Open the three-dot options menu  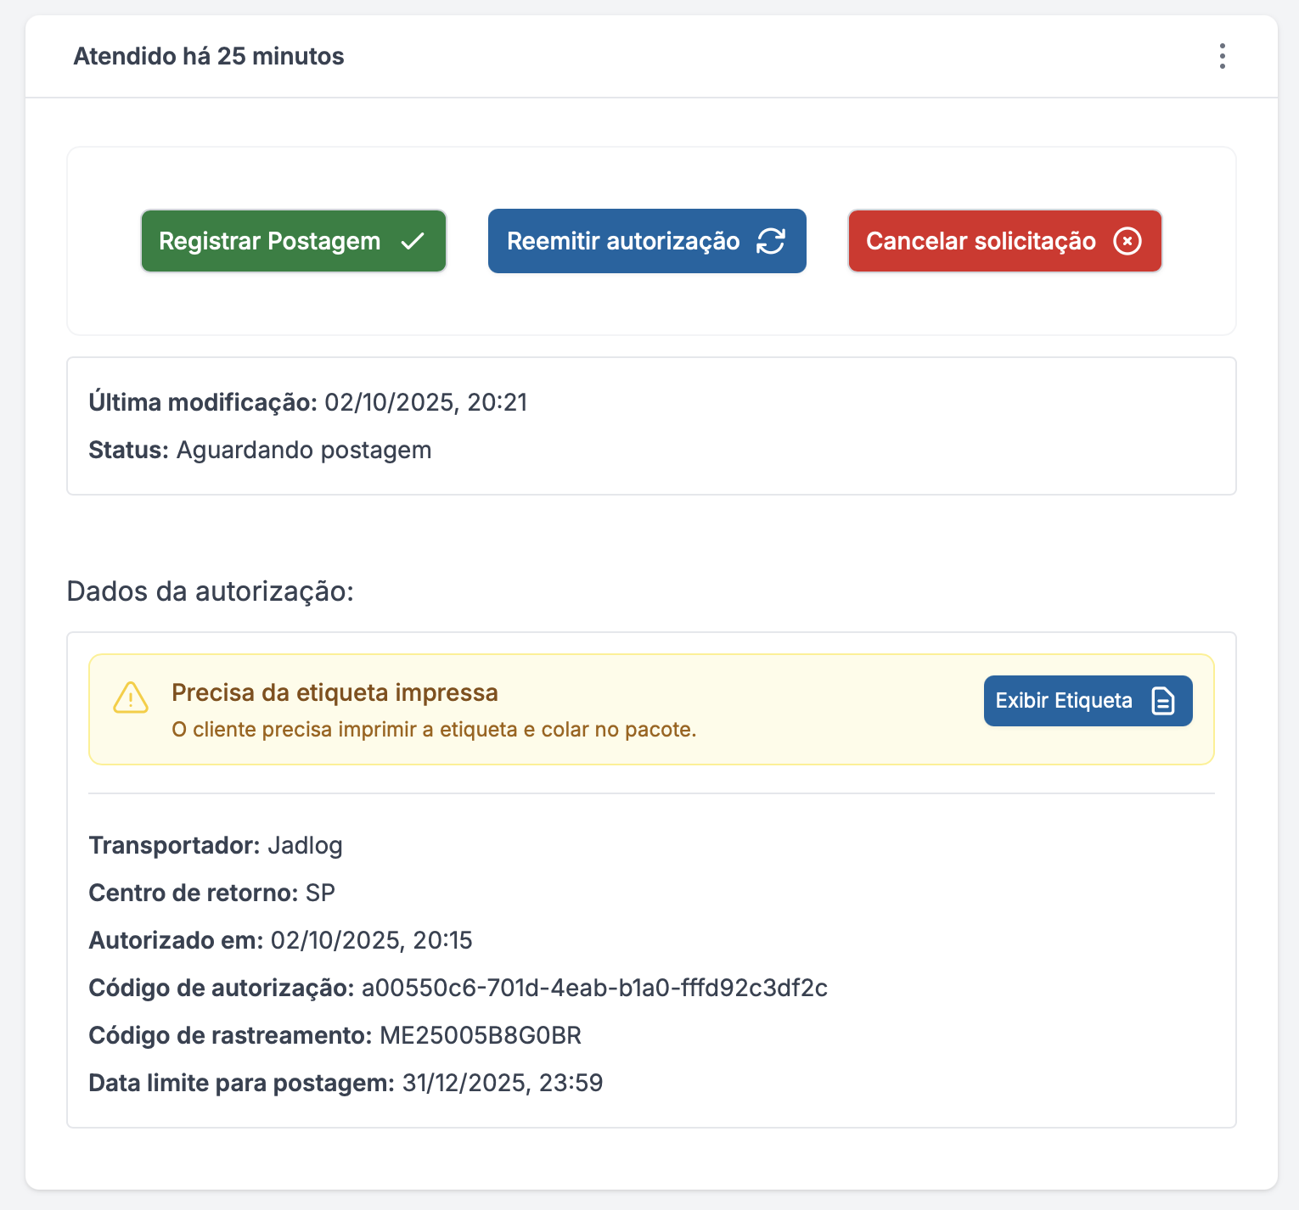(x=1222, y=56)
